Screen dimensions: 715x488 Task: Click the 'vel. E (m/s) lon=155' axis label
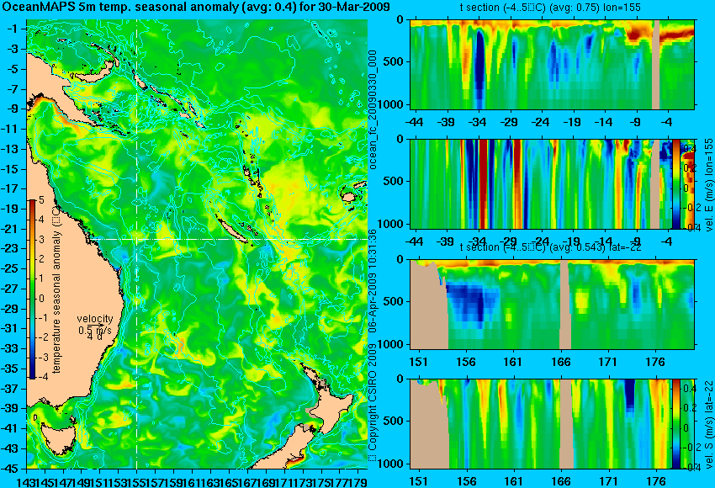(x=708, y=185)
